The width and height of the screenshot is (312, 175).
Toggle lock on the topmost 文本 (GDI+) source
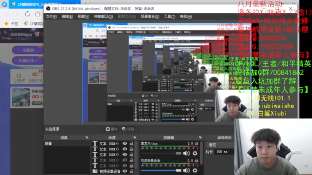(131, 143)
